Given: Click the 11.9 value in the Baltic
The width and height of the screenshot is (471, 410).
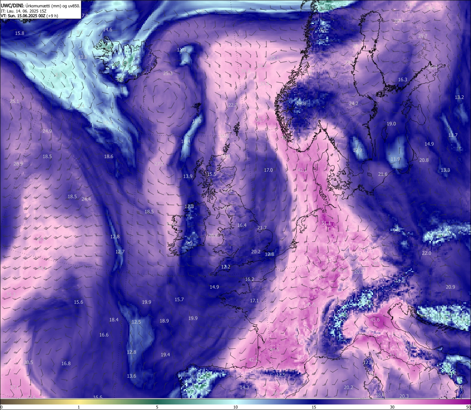Looking at the screenshot, I should (395, 159).
